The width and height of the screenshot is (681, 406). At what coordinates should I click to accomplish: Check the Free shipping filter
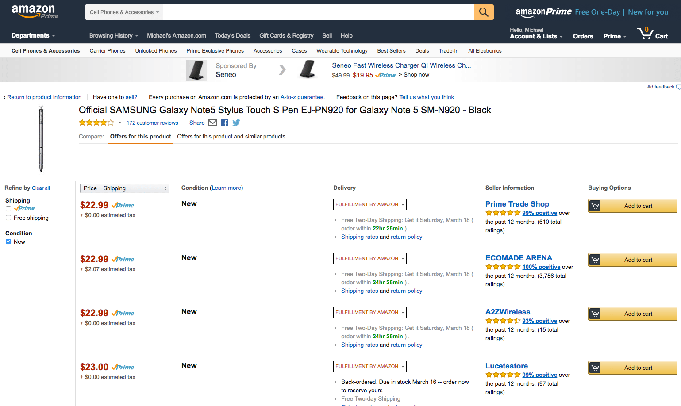pyautogui.click(x=8, y=218)
